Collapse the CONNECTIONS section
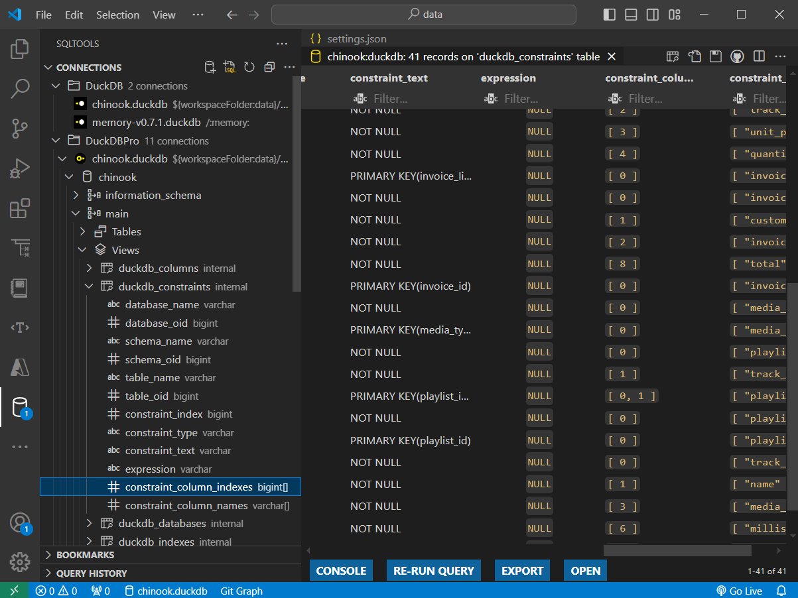798x598 pixels. pos(48,68)
